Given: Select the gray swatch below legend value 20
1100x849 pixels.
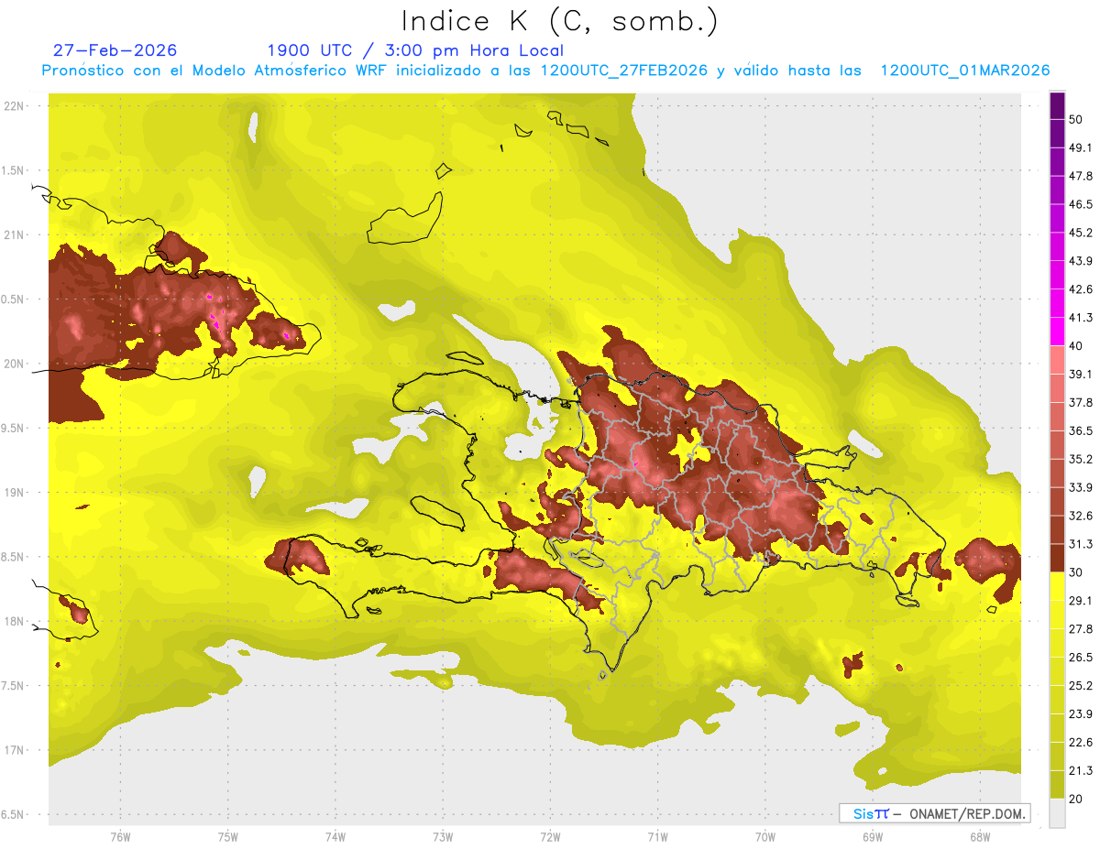Looking at the screenshot, I should tap(1057, 813).
